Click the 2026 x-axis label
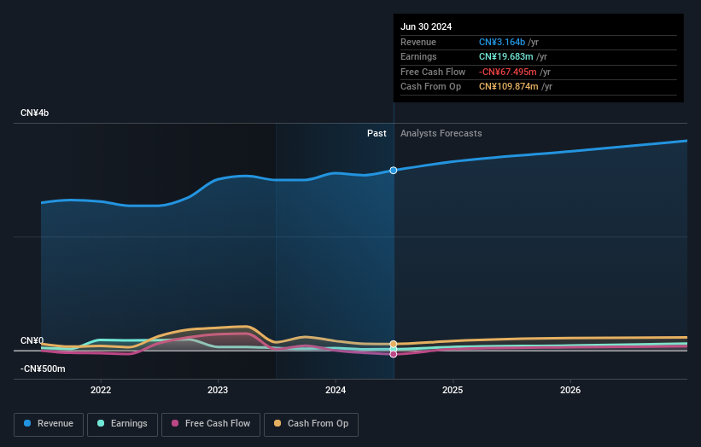The width and height of the screenshot is (701, 447). (570, 391)
